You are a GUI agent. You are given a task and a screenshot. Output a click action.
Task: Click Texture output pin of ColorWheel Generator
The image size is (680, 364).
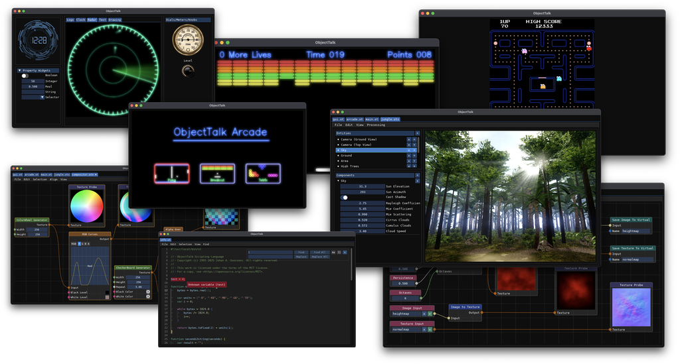pos(49,225)
